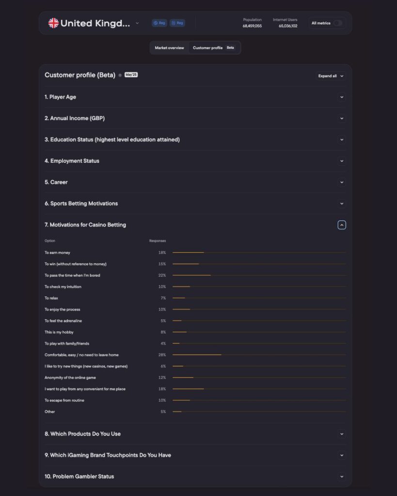Collapse the Motivations for Casino Betting section
The image size is (397, 496).
click(x=342, y=225)
